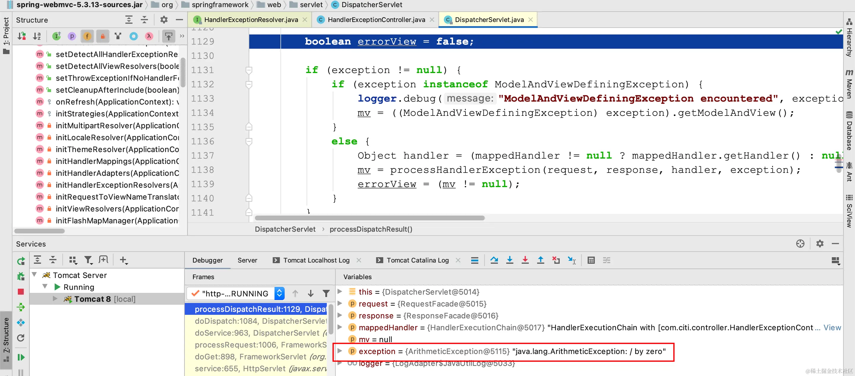Click the Run to Cursor icon
This screenshot has width=855, height=376.
(x=572, y=260)
